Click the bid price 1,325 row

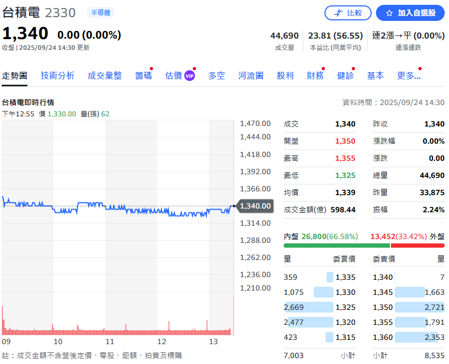(320, 307)
